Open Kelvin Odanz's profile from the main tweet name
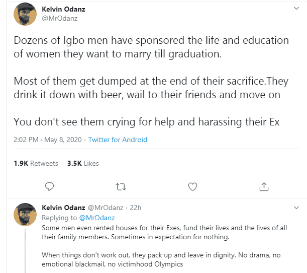307x273 pixels. coord(63,9)
